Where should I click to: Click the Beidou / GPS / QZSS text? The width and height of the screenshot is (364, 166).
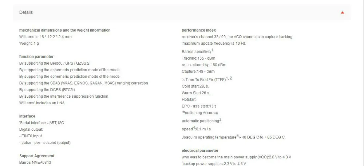54,63
